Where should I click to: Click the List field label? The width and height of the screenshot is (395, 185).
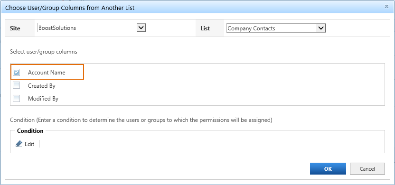pyautogui.click(x=205, y=28)
